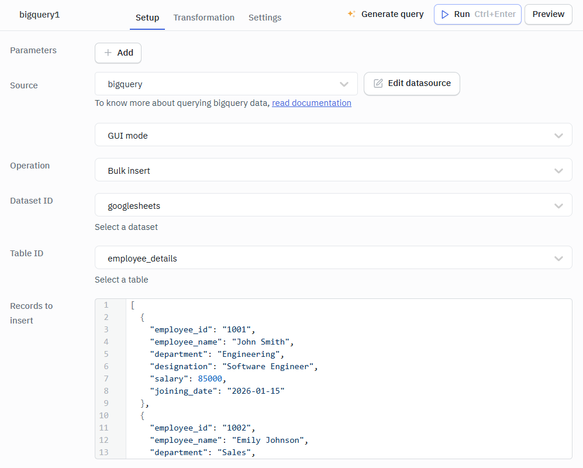Open the bigquery Source dropdown
This screenshot has height=468, width=583.
tap(226, 84)
